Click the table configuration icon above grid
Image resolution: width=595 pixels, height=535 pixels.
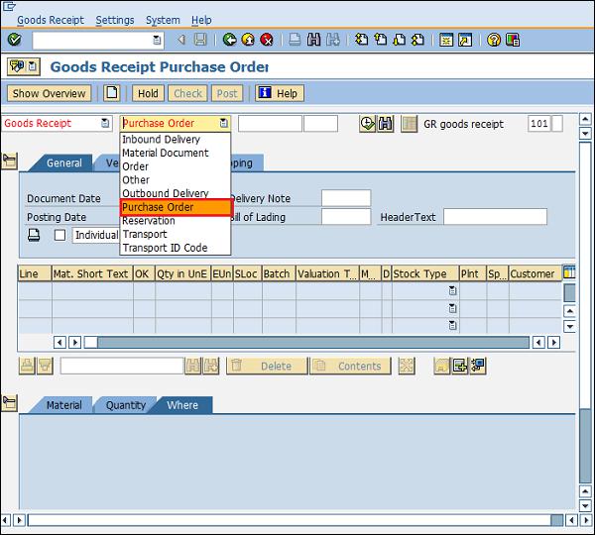(569, 272)
